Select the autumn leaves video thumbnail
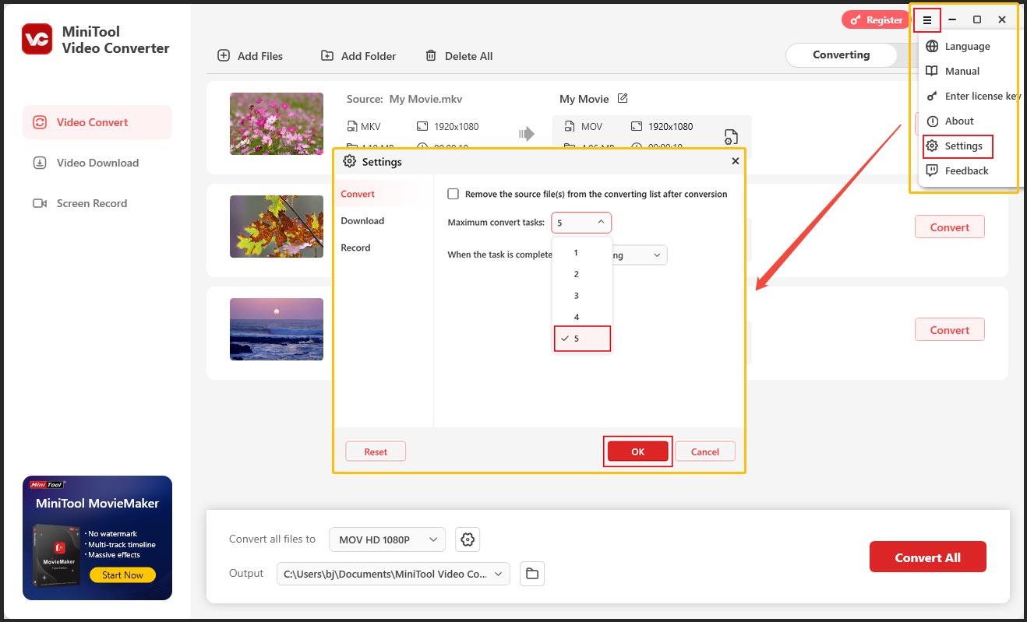Image resolution: width=1027 pixels, height=622 pixels. pos(277,227)
